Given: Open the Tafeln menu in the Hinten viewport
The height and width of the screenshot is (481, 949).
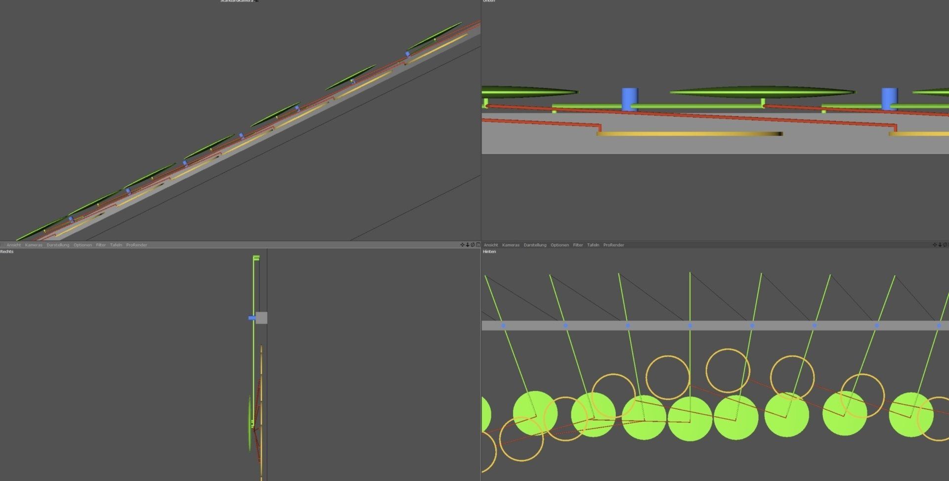Looking at the screenshot, I should 593,245.
